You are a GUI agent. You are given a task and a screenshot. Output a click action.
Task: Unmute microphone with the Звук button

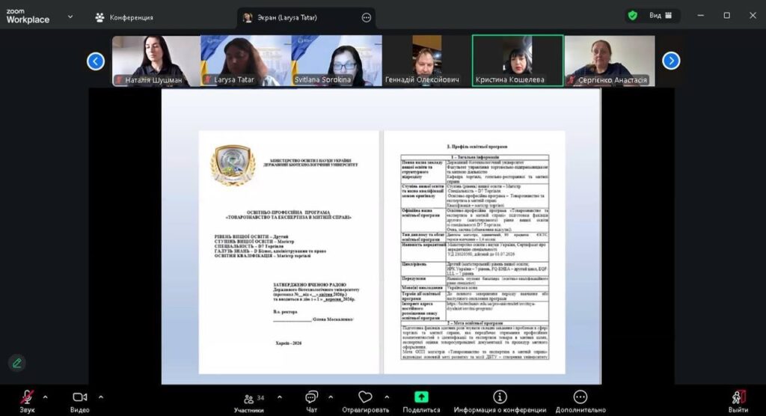click(x=27, y=397)
